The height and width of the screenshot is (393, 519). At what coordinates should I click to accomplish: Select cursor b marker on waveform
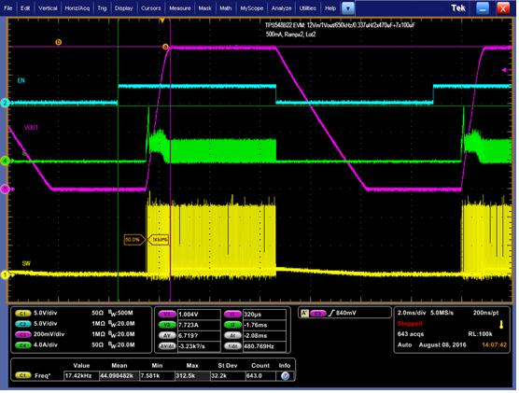click(59, 42)
